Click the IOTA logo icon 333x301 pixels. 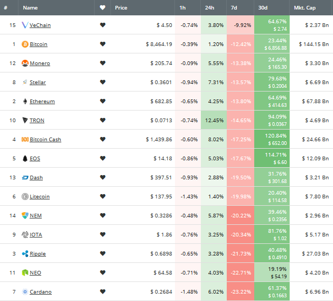[x=25, y=235]
